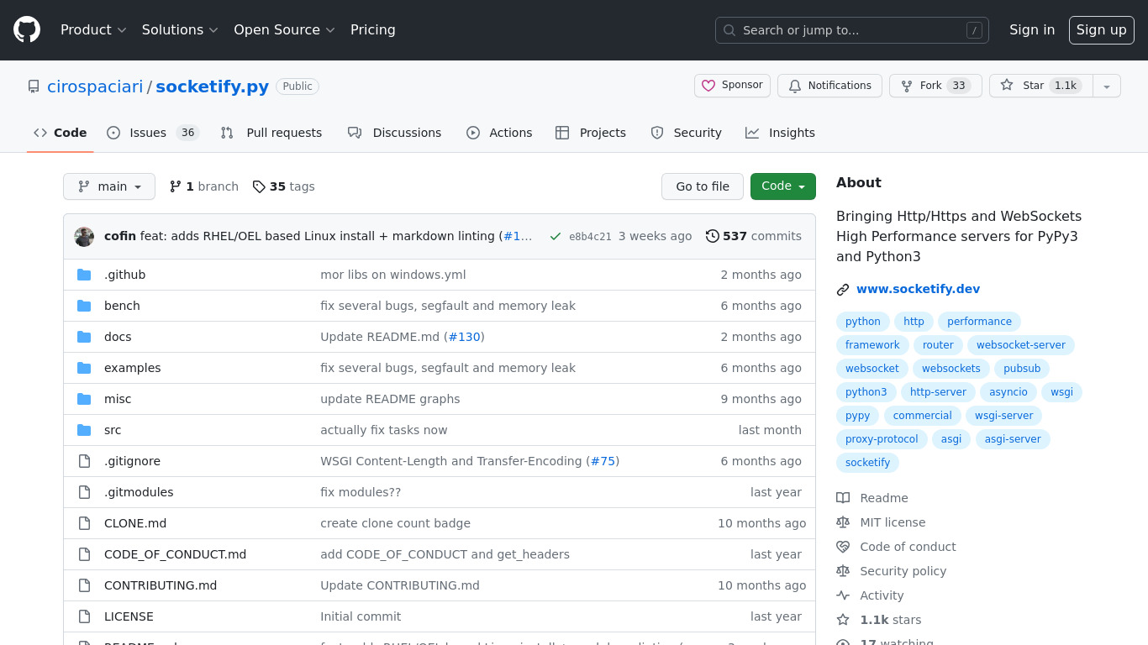View the 35 tags link
Screen dimensions: 1148x645
(x=284, y=186)
